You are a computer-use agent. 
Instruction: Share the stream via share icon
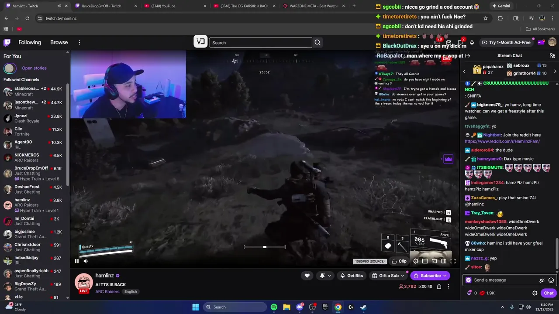tap(439, 287)
